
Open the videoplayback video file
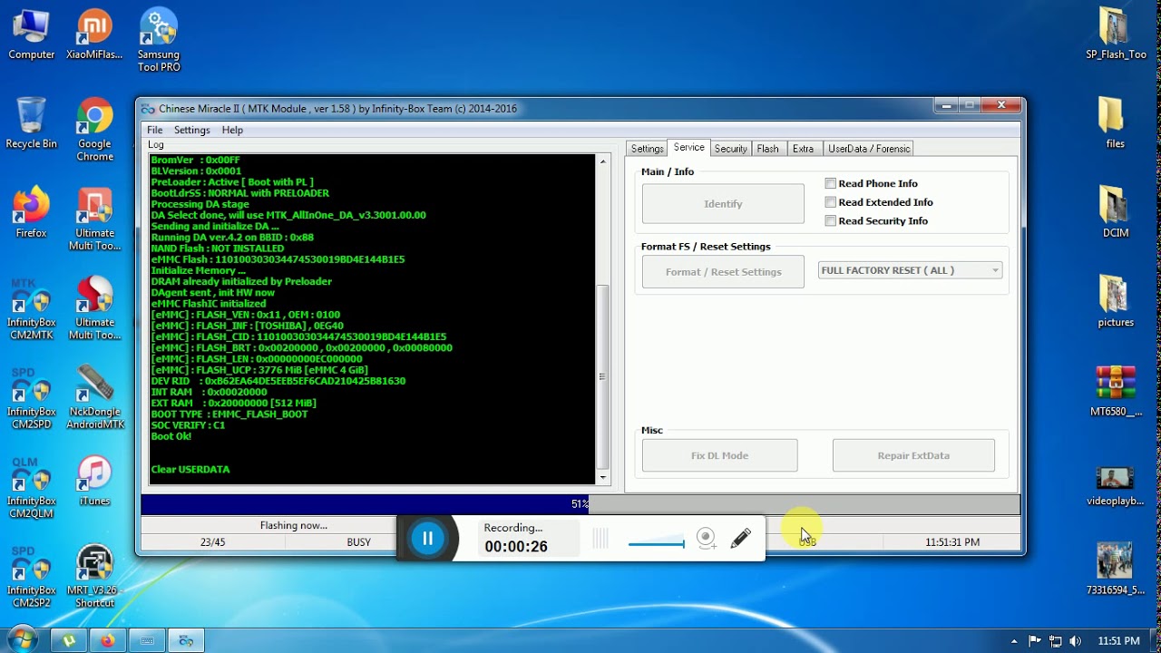coord(1116,485)
